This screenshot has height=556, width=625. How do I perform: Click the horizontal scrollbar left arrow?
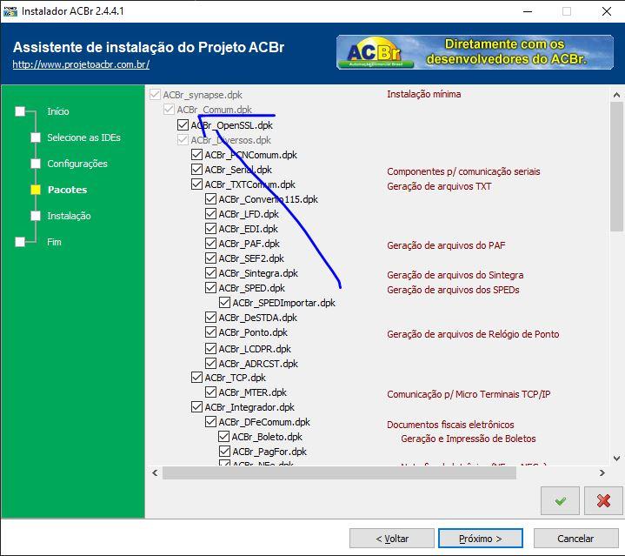[x=155, y=472]
